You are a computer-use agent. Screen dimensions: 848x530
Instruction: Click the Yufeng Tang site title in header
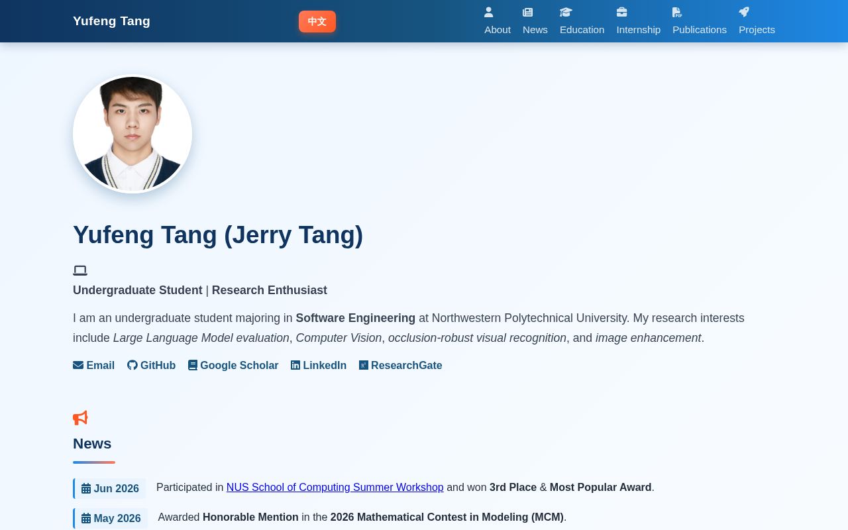[x=111, y=21]
